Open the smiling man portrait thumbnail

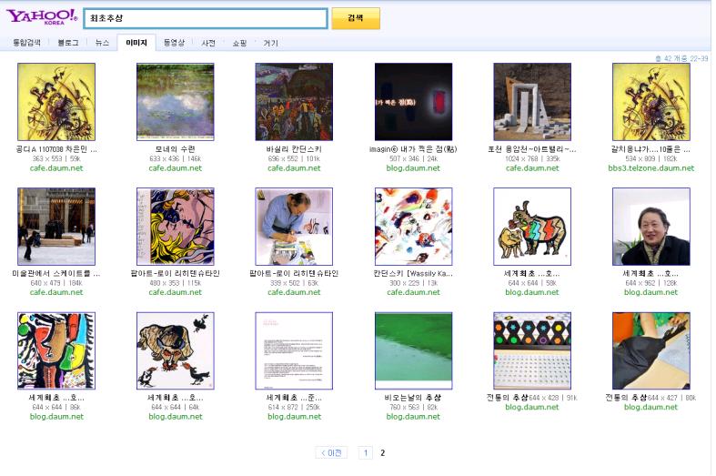pos(651,226)
